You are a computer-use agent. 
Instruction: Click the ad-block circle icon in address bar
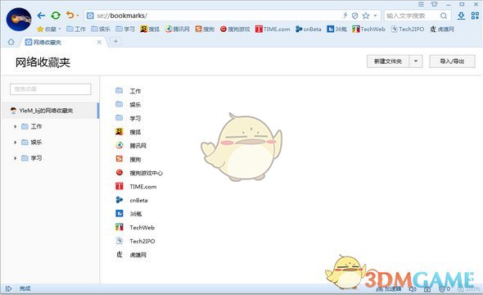354,16
